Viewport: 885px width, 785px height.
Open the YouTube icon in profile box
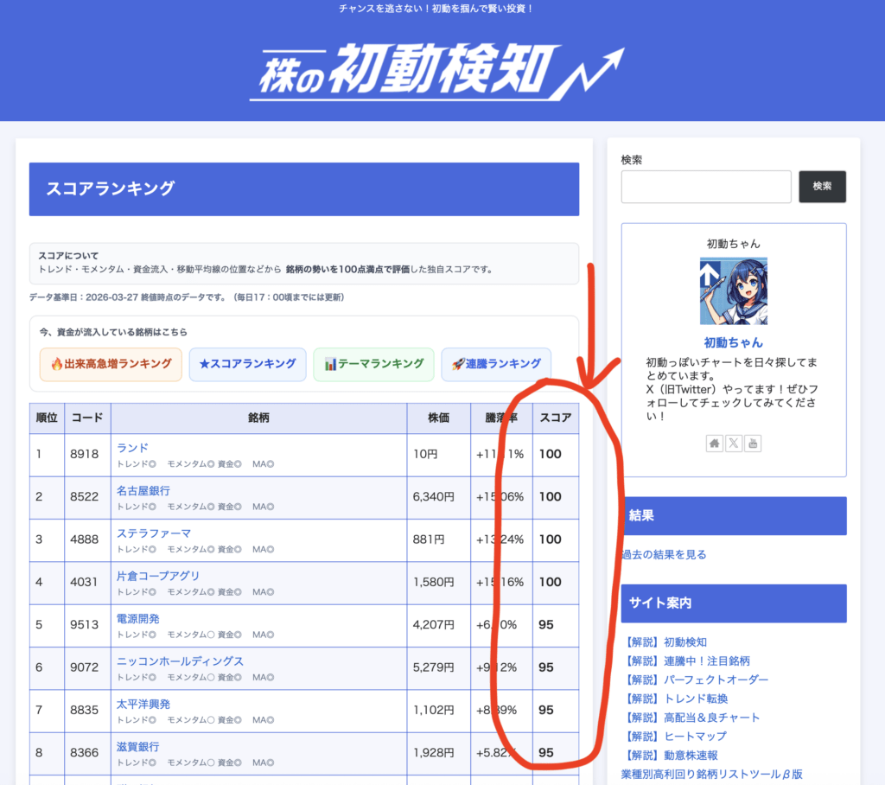[753, 444]
